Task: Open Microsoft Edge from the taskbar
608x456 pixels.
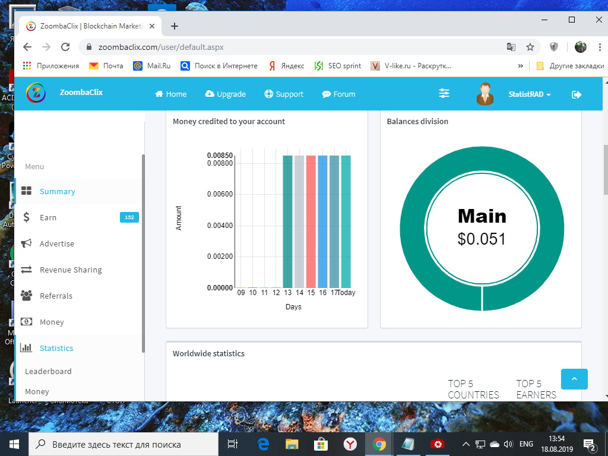Action: click(x=263, y=444)
